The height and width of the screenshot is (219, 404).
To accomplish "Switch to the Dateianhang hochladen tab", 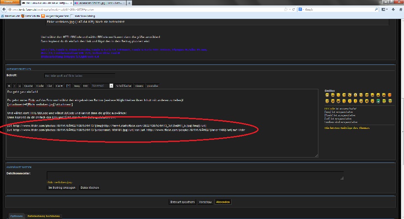I will tap(43, 216).
